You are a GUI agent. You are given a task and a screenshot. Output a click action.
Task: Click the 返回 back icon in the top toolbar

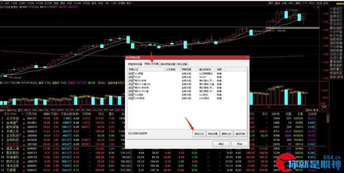(326, 3)
